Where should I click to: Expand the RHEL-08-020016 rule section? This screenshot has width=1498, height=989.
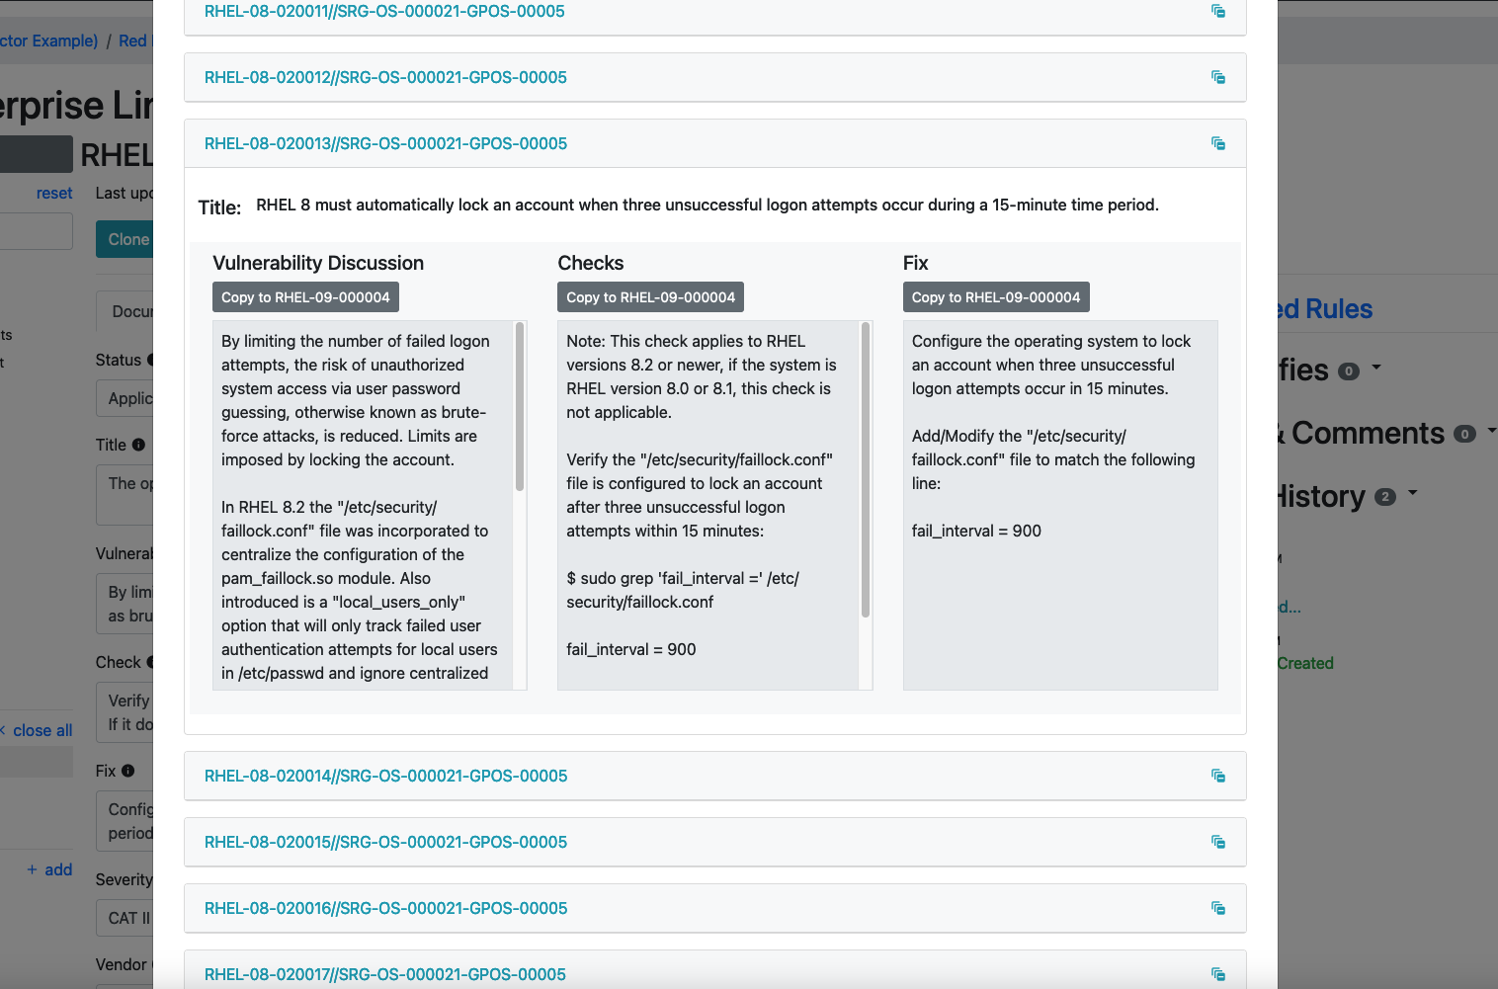(x=385, y=908)
